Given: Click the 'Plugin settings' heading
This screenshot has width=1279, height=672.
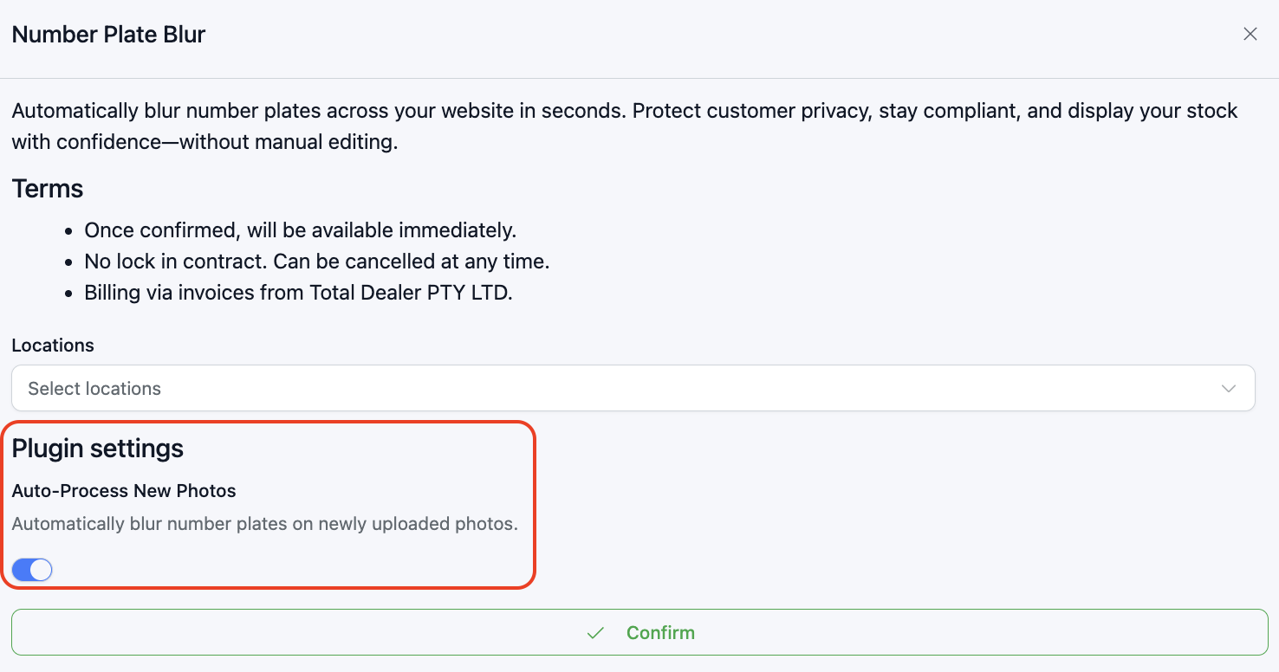Looking at the screenshot, I should (x=98, y=449).
